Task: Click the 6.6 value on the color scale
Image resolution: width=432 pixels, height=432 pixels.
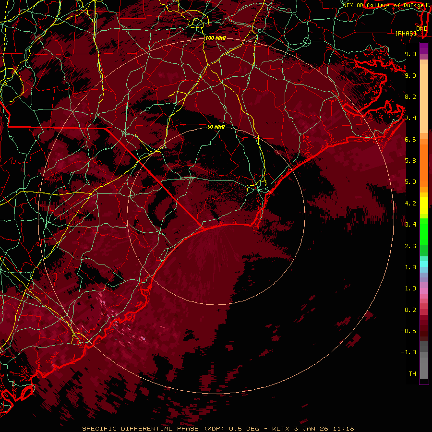Action: pos(410,139)
